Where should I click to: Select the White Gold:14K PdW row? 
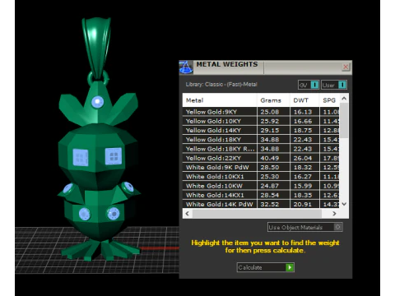tap(261, 204)
